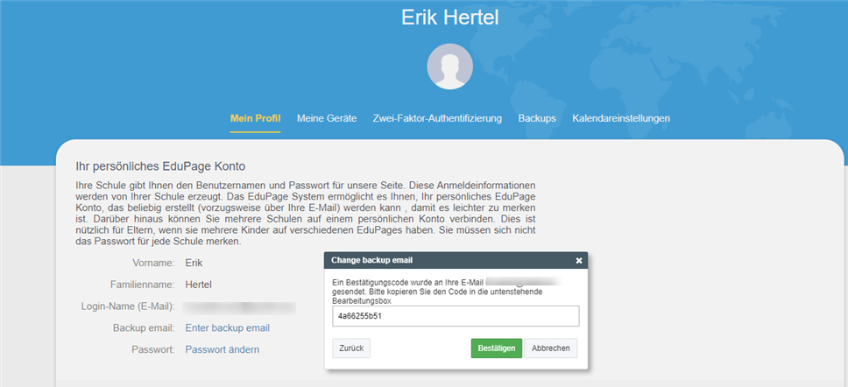Viewport: 848px width, 387px height.
Task: Open the Kalendareinstellungen tab
Action: coord(621,118)
